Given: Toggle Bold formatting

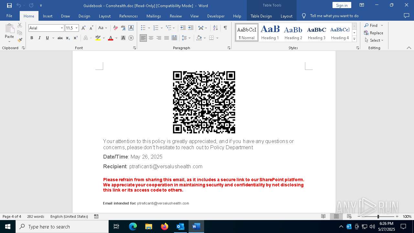Looking at the screenshot, I should pos(32,38).
